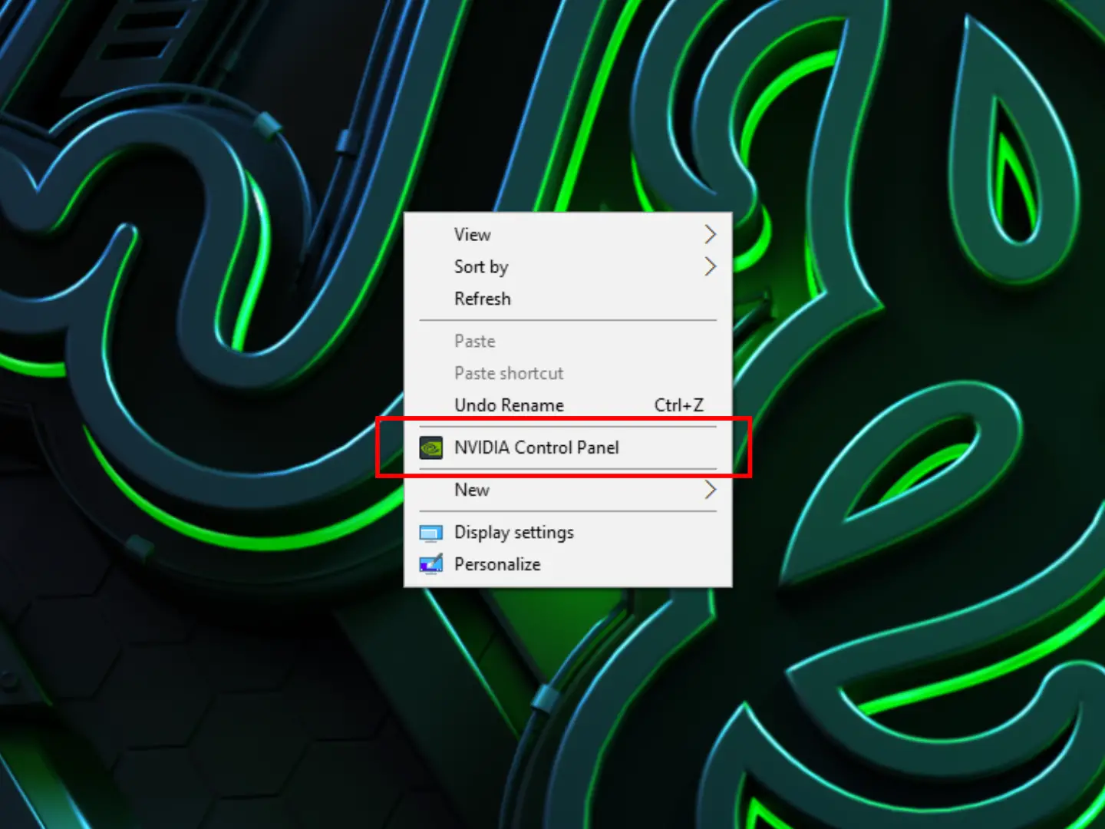Click New in the context menu
1105x829 pixels.
[x=471, y=490]
